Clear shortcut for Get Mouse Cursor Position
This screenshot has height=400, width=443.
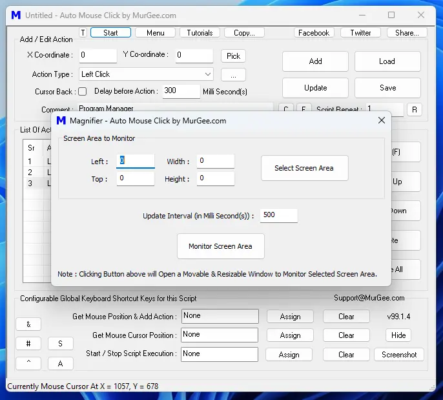pos(346,335)
